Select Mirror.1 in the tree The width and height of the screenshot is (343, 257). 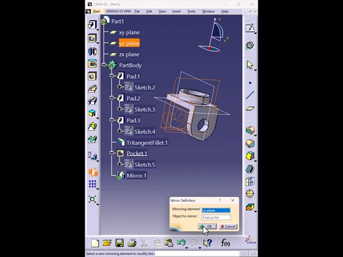[137, 176]
